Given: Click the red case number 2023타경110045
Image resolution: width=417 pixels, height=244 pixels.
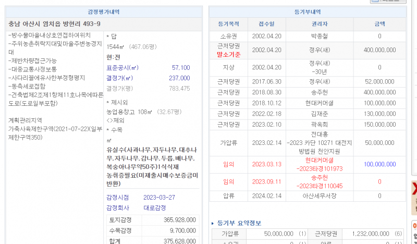Looking at the screenshot, I should pyautogui.click(x=320, y=186).
